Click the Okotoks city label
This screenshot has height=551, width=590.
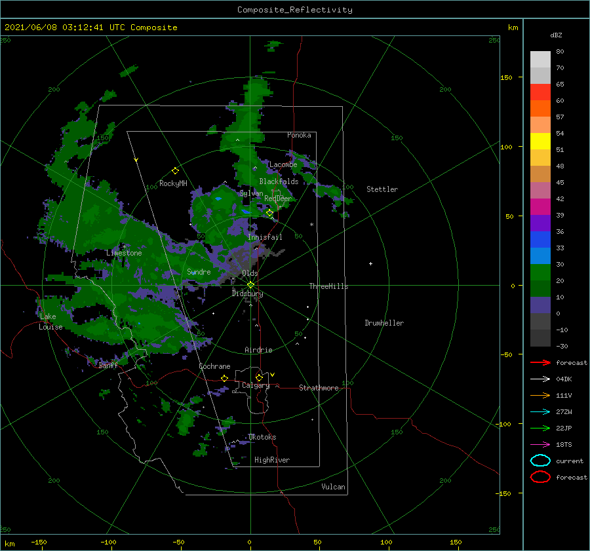[262, 437]
